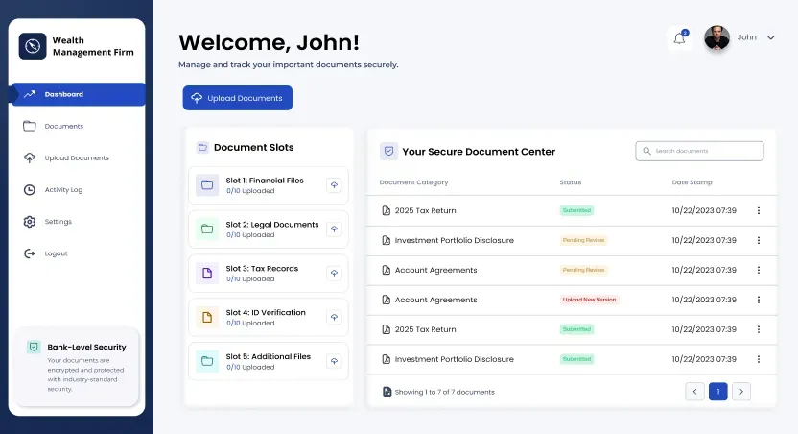Image resolution: width=798 pixels, height=434 pixels.
Task: Click upload icon for Slot 1: Financial Files
Action: coord(334,185)
